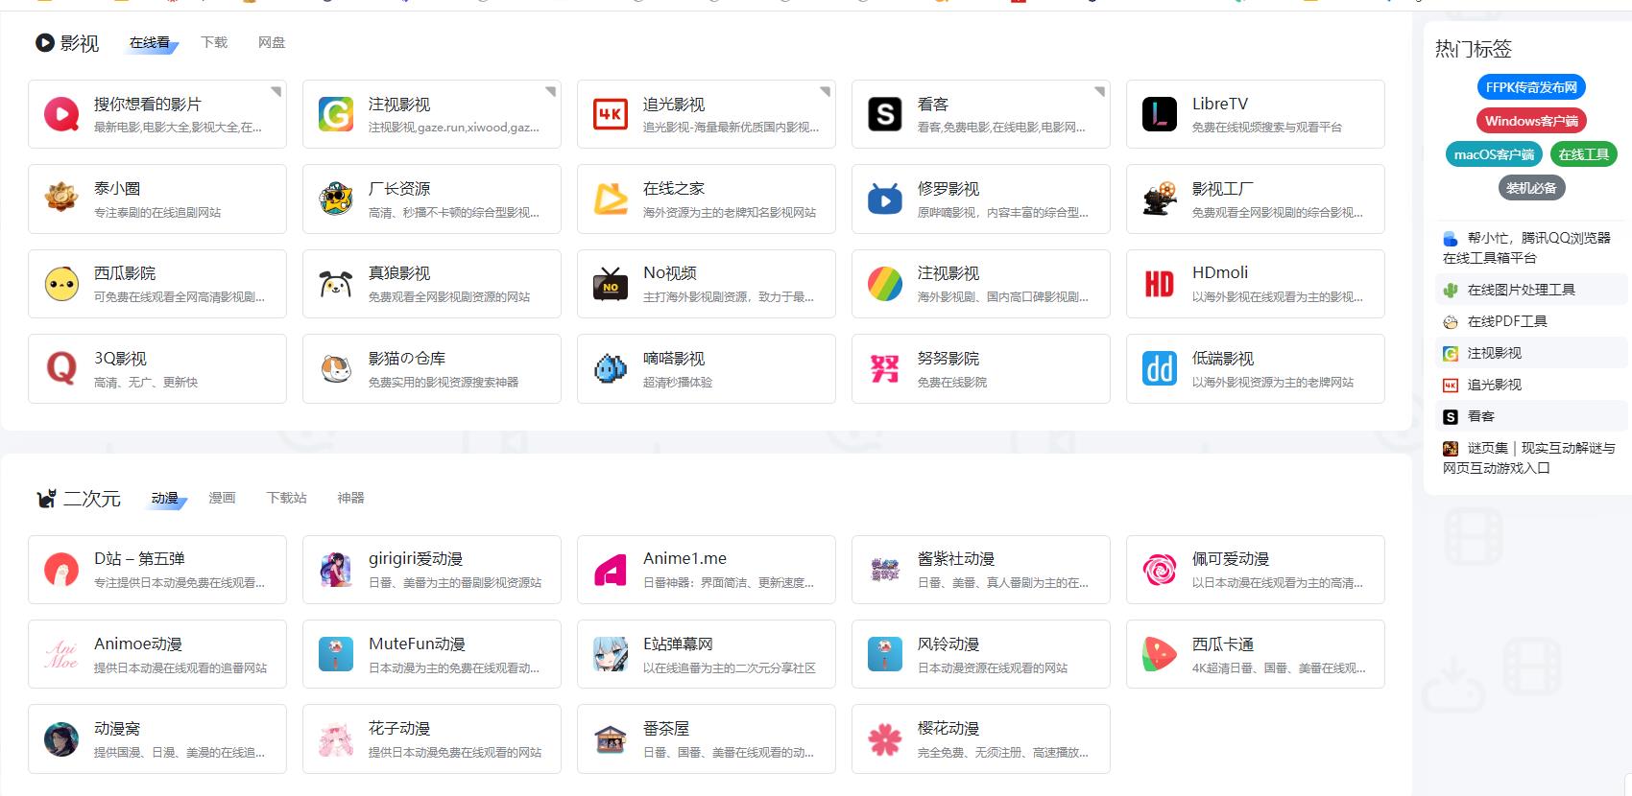Click the 樱花动漫 pink flower icon
Viewport: 1632px width, 796px height.
(885, 739)
